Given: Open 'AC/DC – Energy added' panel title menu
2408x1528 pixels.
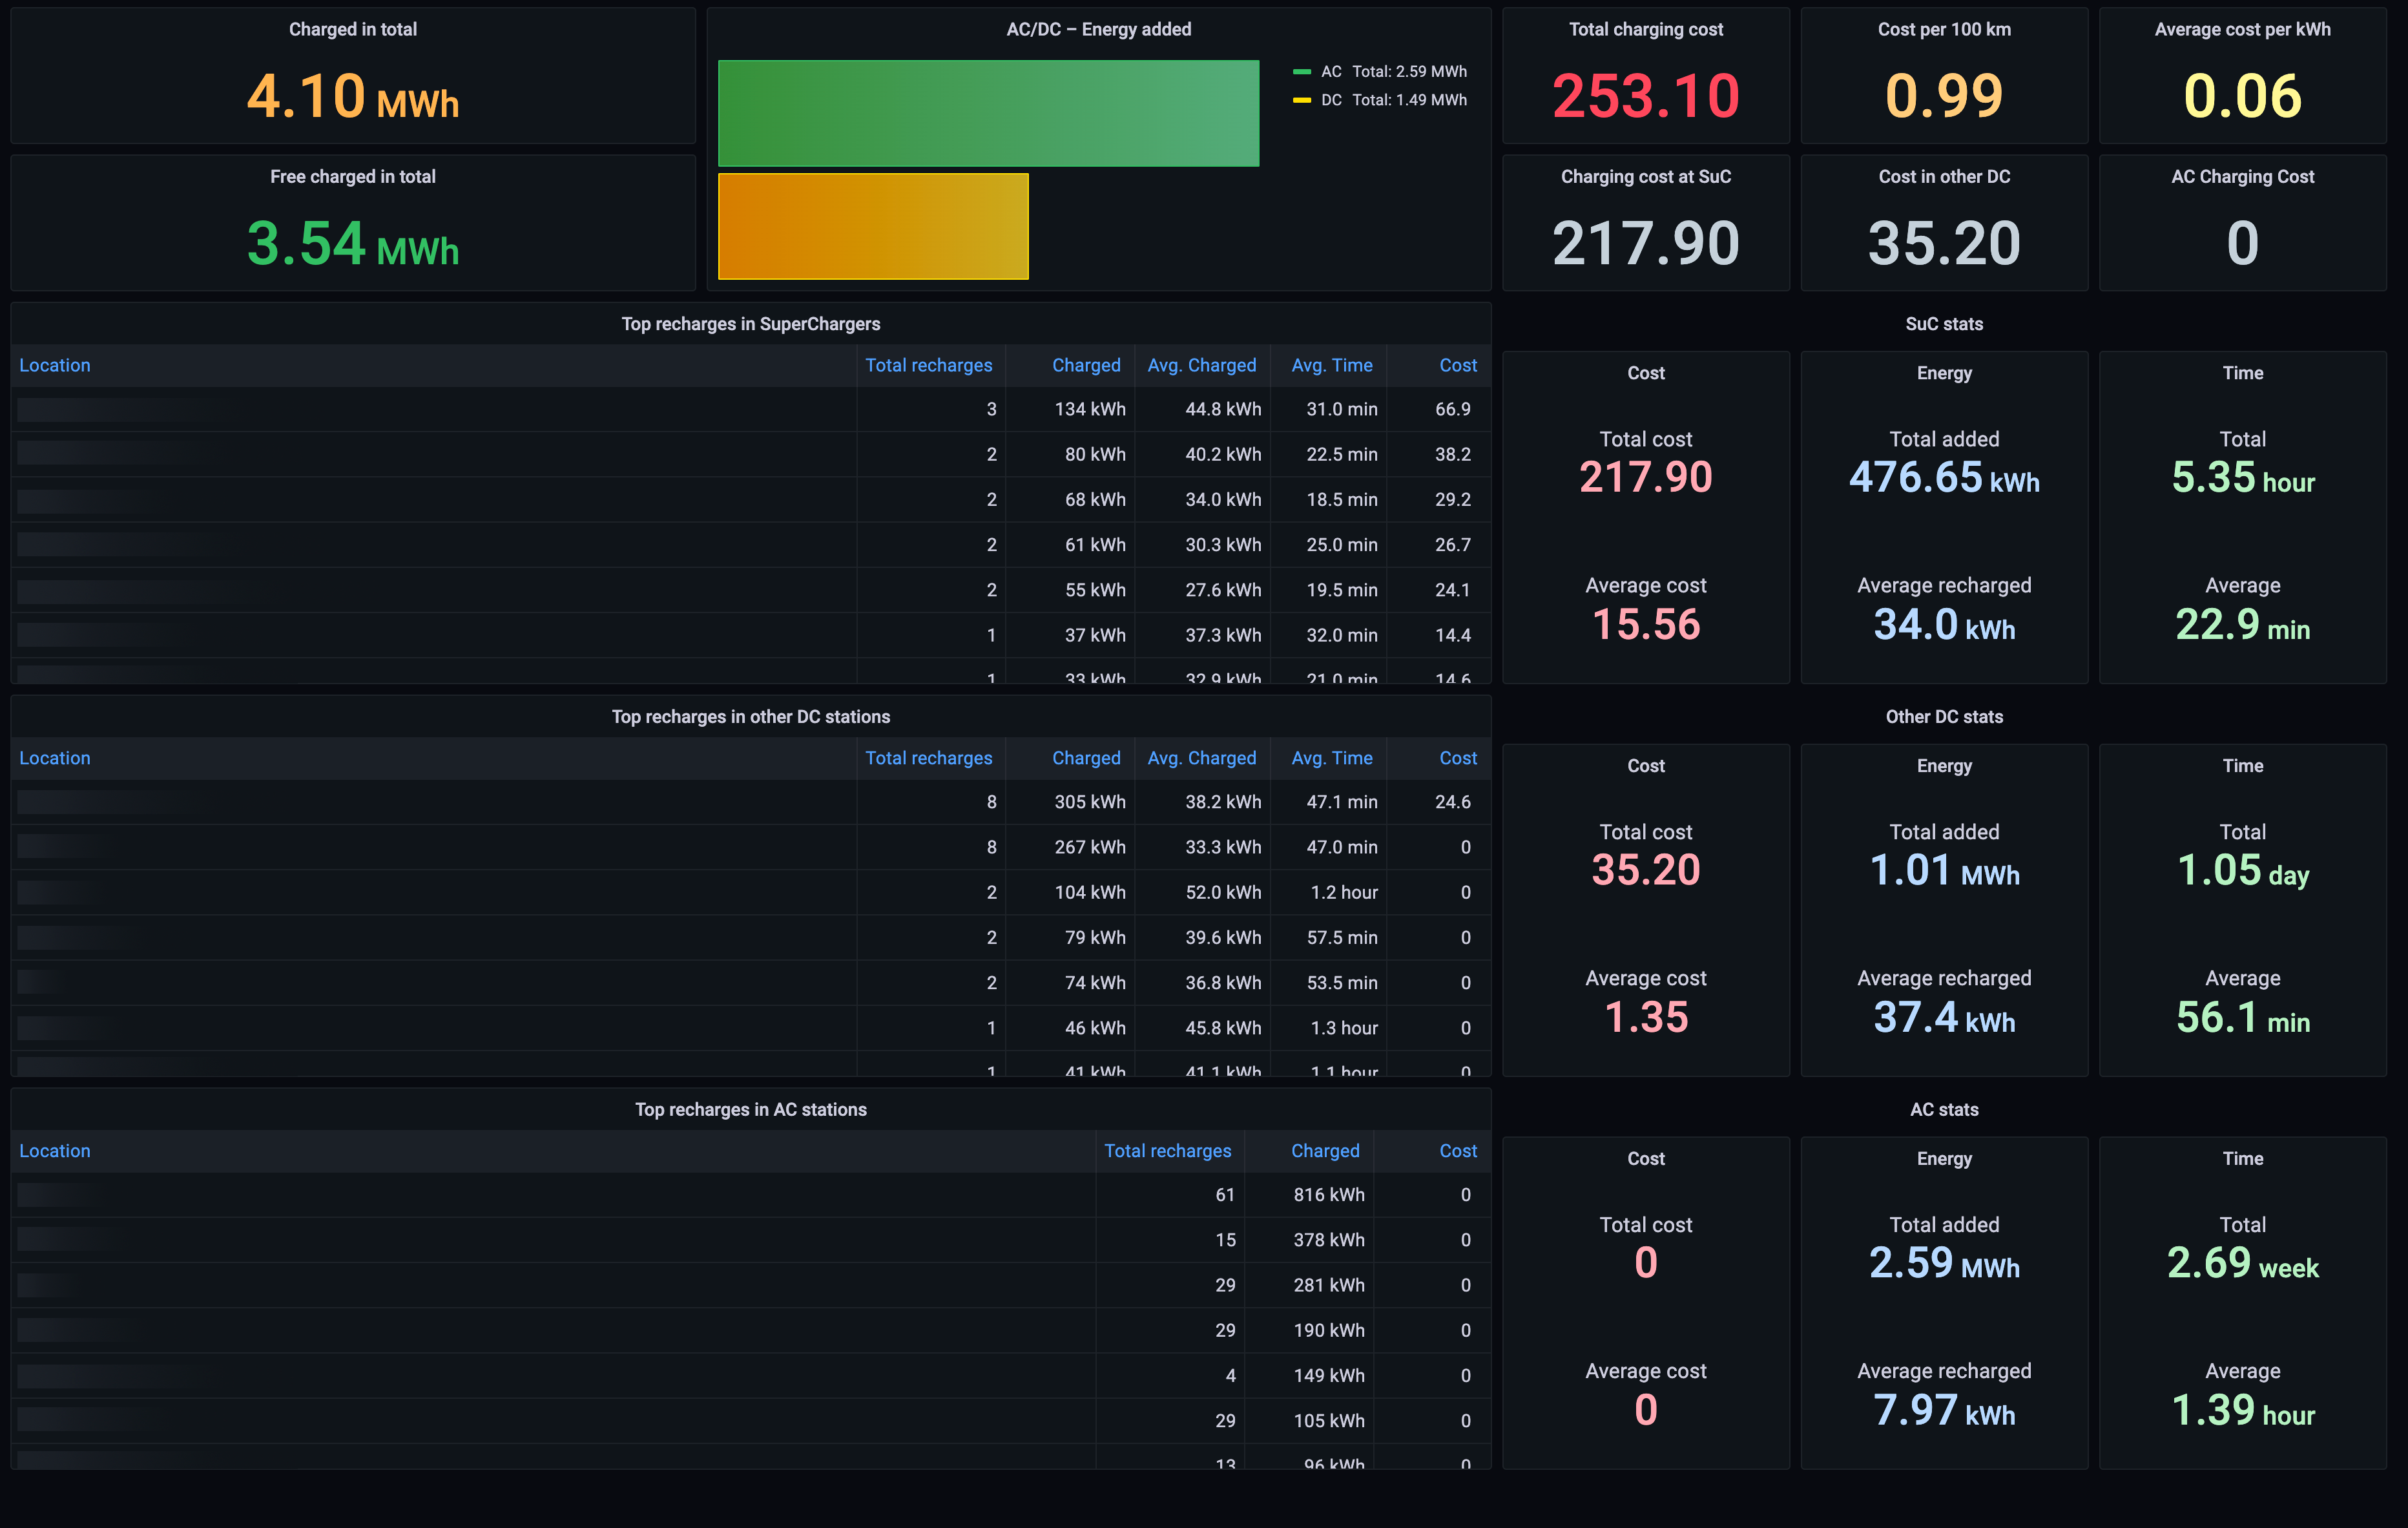Looking at the screenshot, I should pyautogui.click(x=1098, y=29).
